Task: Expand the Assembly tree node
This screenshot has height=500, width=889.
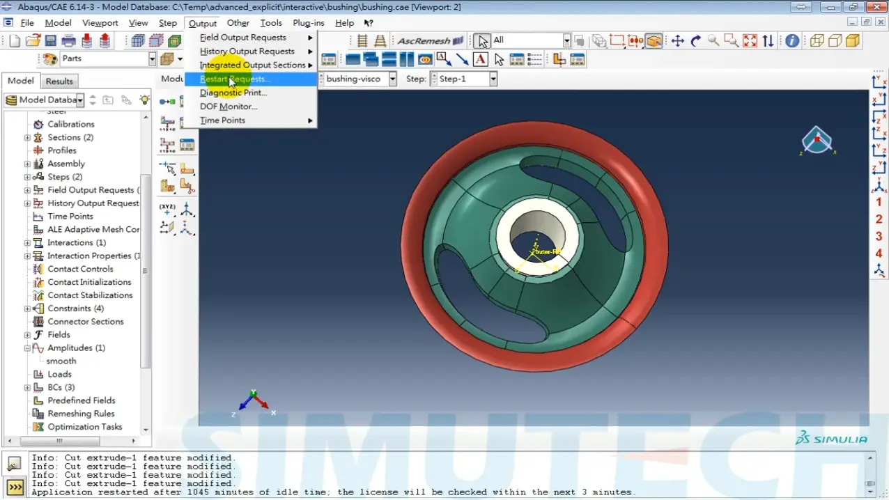Action: pyautogui.click(x=27, y=164)
